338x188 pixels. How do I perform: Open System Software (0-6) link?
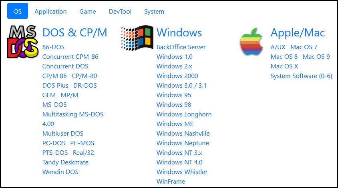point(301,76)
